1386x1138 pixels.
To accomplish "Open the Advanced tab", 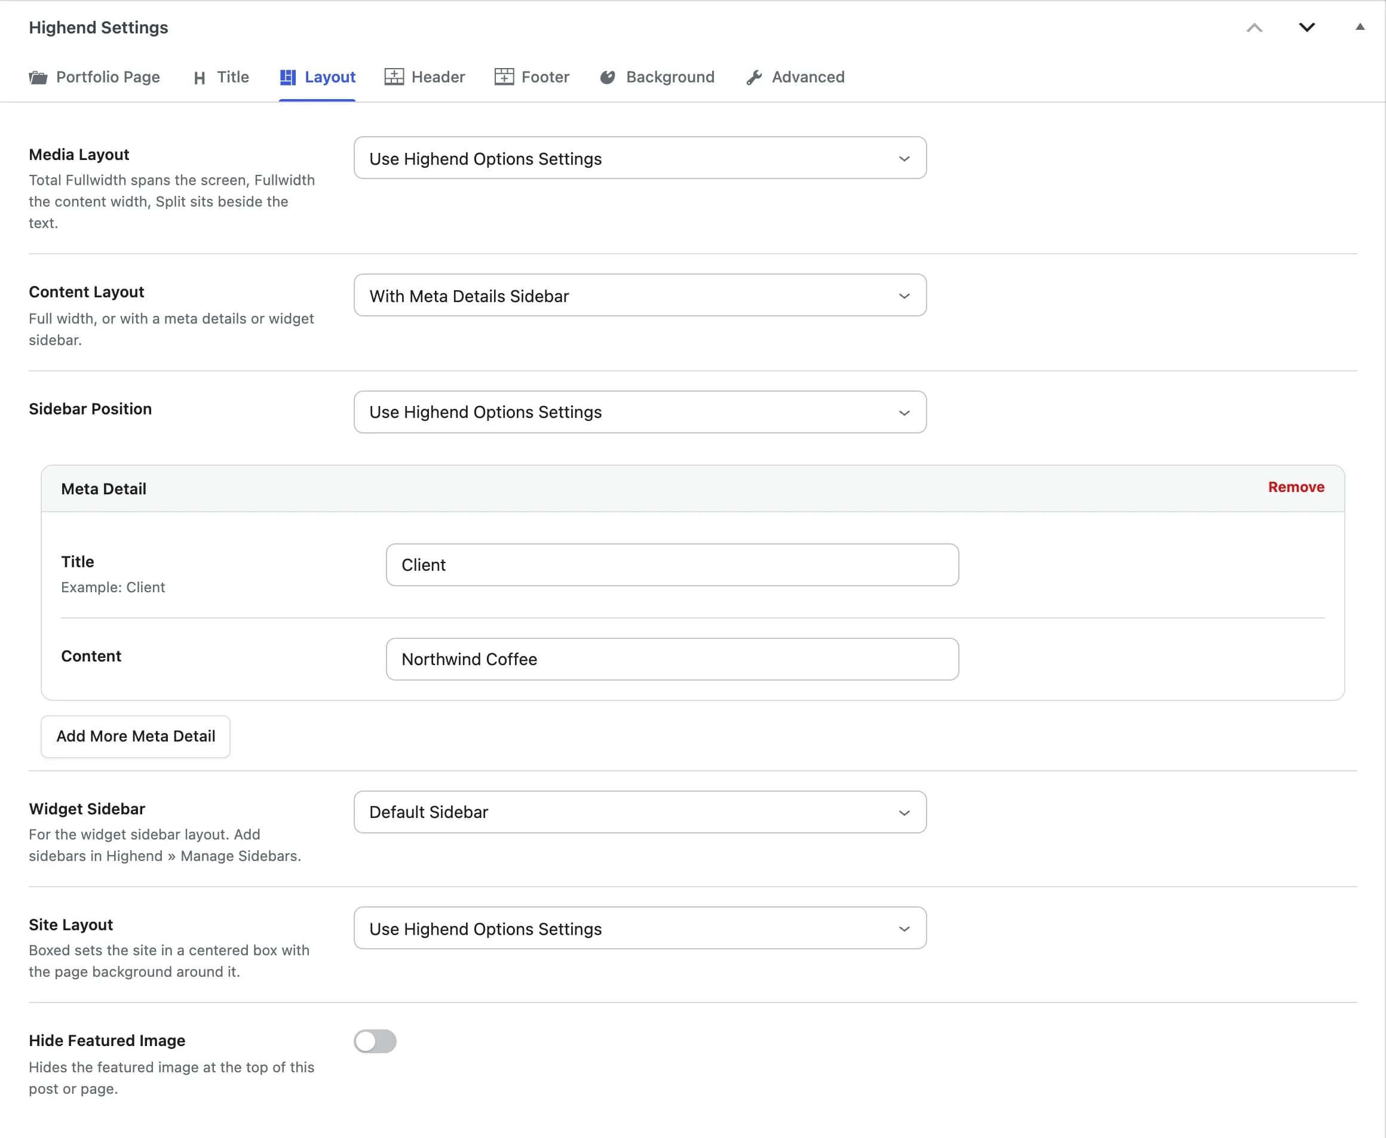I will (x=796, y=78).
